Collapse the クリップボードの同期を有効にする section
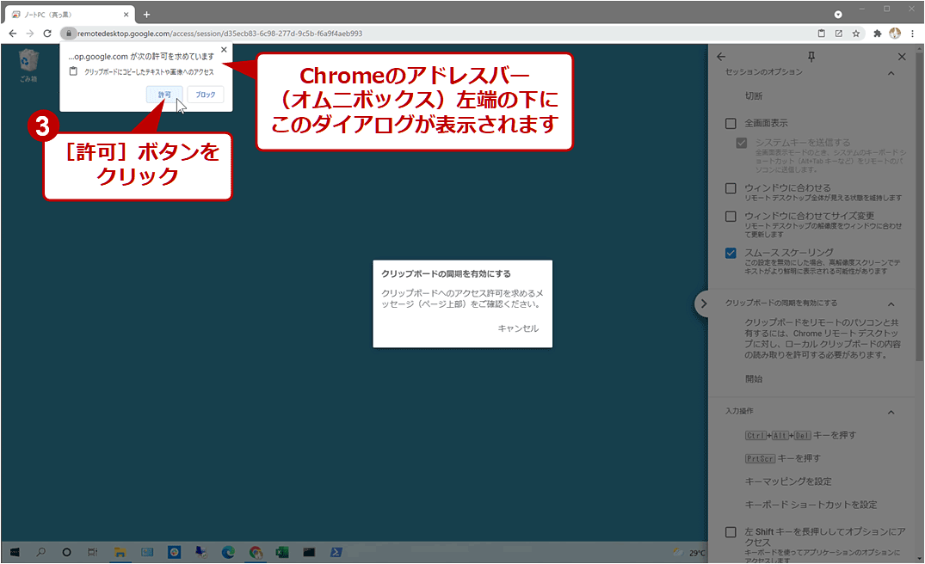Viewport: 925px width, 564px height. point(891,304)
